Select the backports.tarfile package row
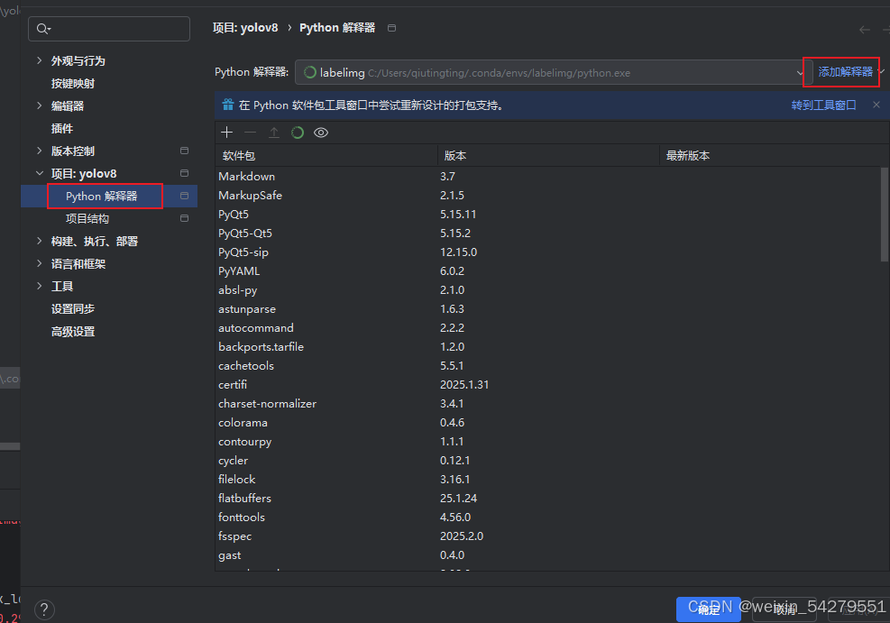The height and width of the screenshot is (623, 890). click(547, 347)
